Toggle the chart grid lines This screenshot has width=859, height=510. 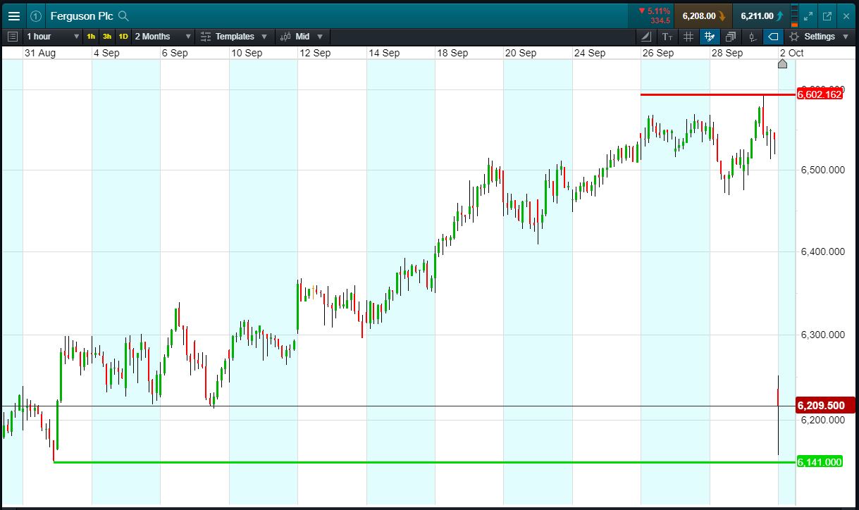click(x=688, y=37)
